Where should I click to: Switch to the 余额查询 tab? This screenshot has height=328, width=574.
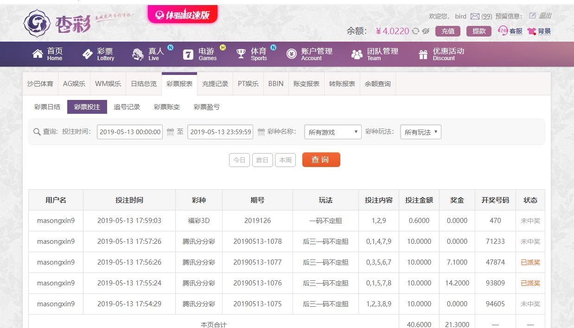pos(378,84)
